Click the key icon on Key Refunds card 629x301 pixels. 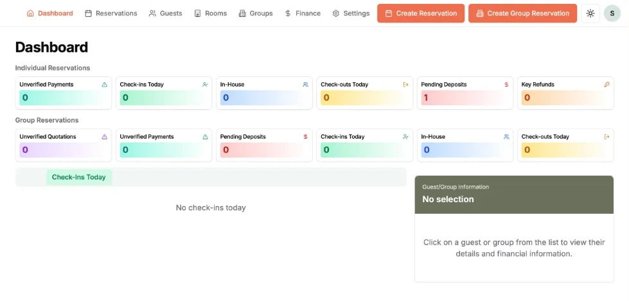point(607,85)
